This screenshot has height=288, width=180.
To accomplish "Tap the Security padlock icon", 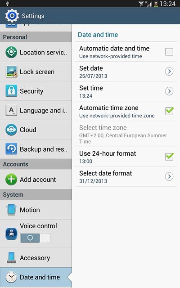I will click(11, 91).
